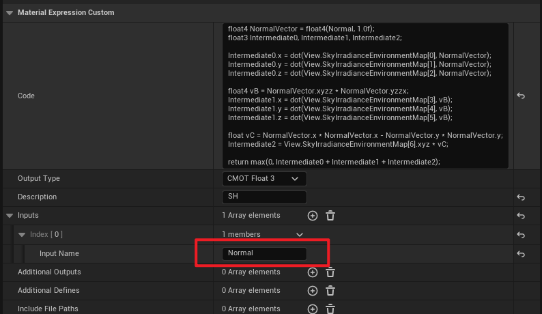This screenshot has width=542, height=314.
Task: Open the 1 members dropdown arrow
Action: click(299, 235)
